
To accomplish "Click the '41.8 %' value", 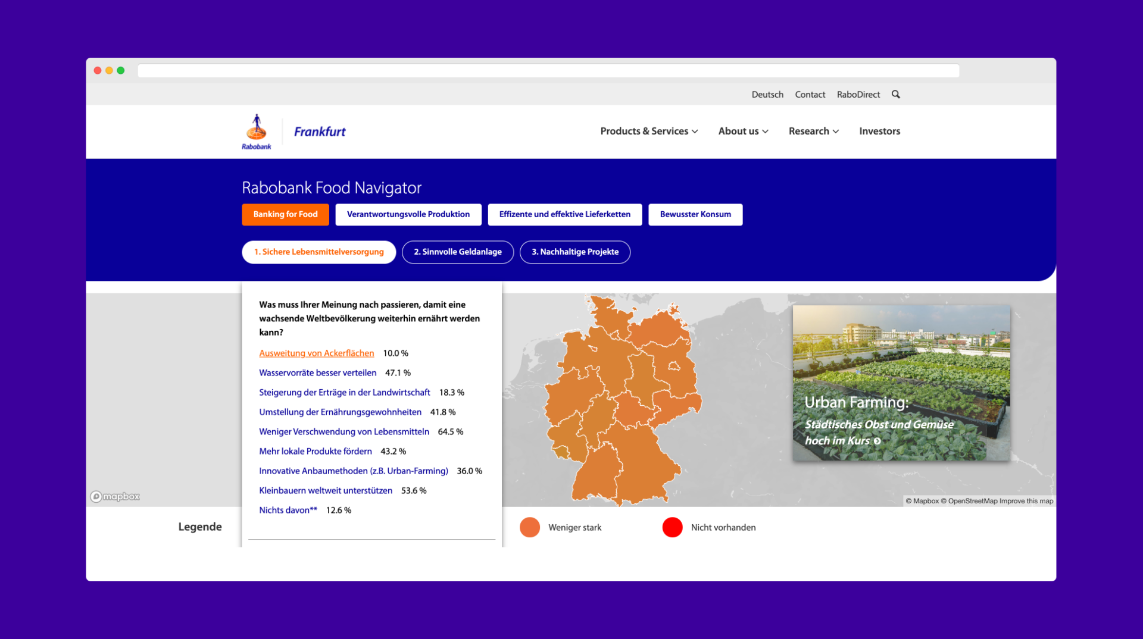I will 442,412.
